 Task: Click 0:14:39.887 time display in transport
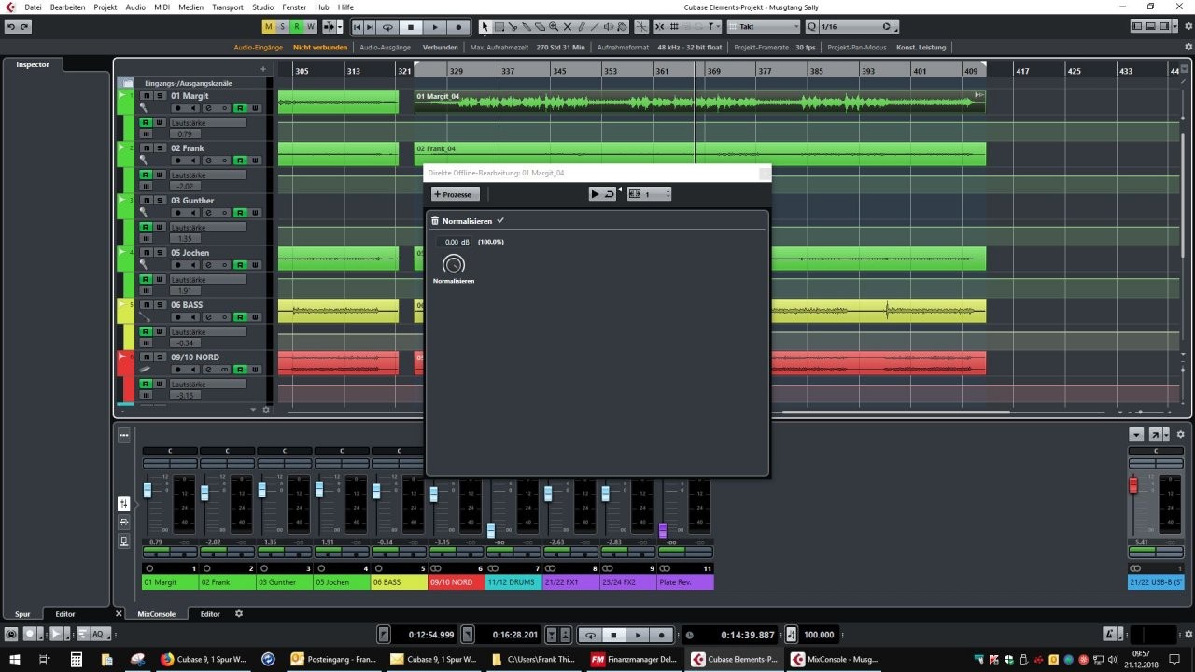747,635
